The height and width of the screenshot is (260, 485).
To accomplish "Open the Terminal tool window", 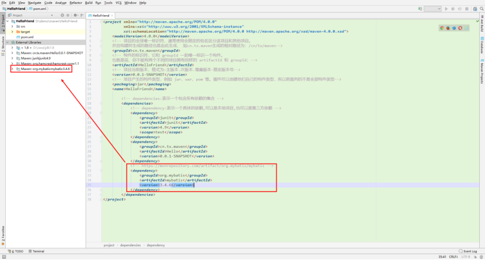I will coord(36,251).
